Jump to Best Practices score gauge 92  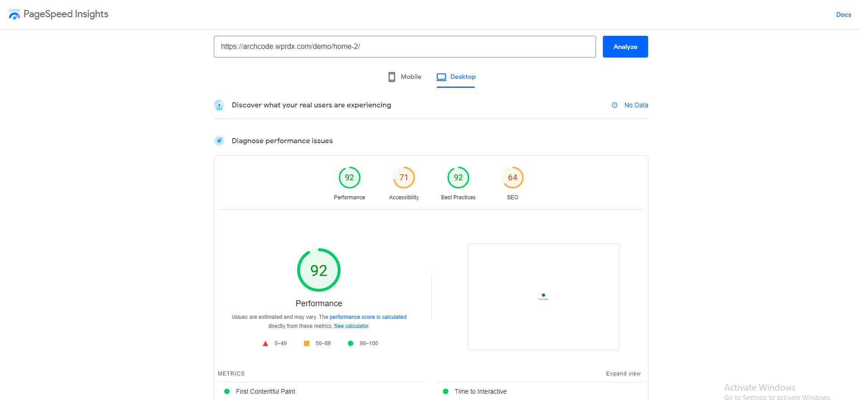458,178
